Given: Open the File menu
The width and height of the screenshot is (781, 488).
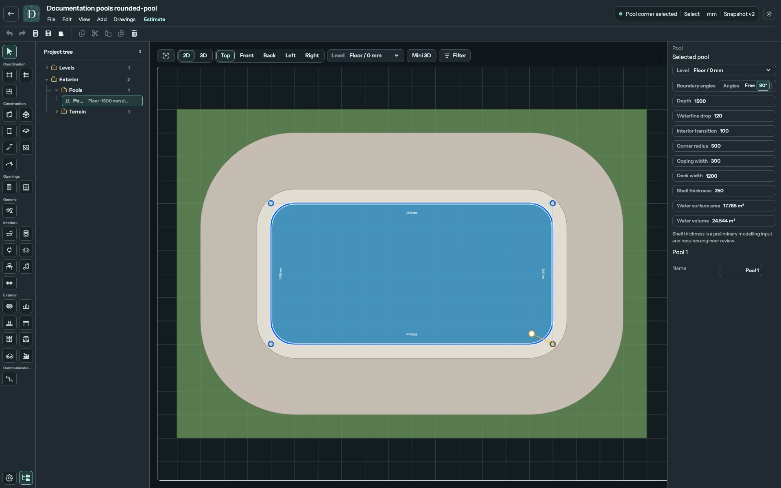Looking at the screenshot, I should (x=51, y=20).
